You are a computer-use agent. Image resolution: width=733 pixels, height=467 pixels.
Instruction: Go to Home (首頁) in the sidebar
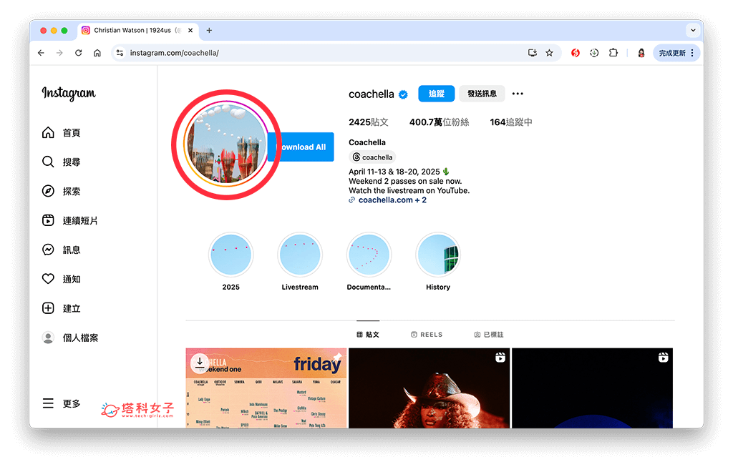(62, 132)
